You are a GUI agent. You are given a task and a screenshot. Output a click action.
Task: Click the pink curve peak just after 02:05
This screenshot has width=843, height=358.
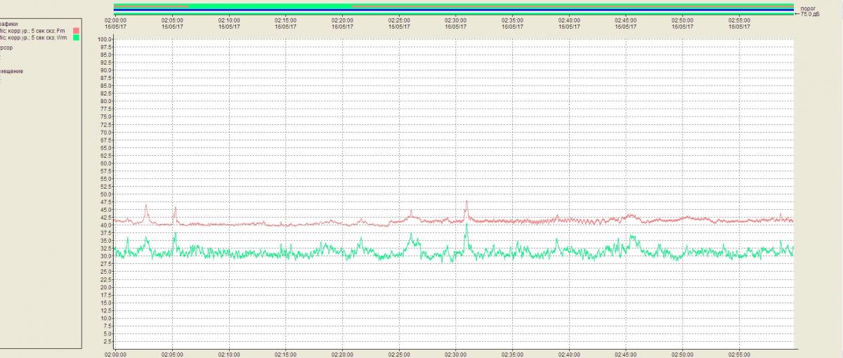pos(175,208)
